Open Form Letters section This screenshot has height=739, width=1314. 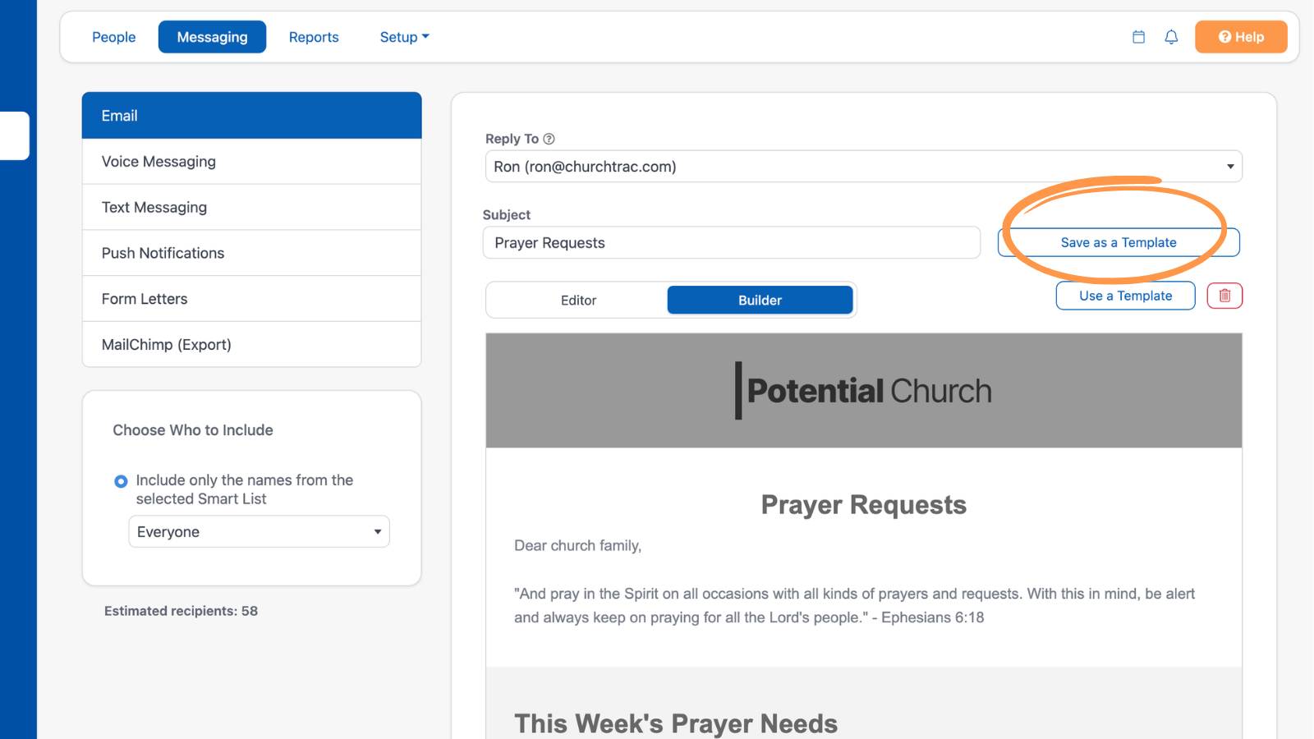251,299
